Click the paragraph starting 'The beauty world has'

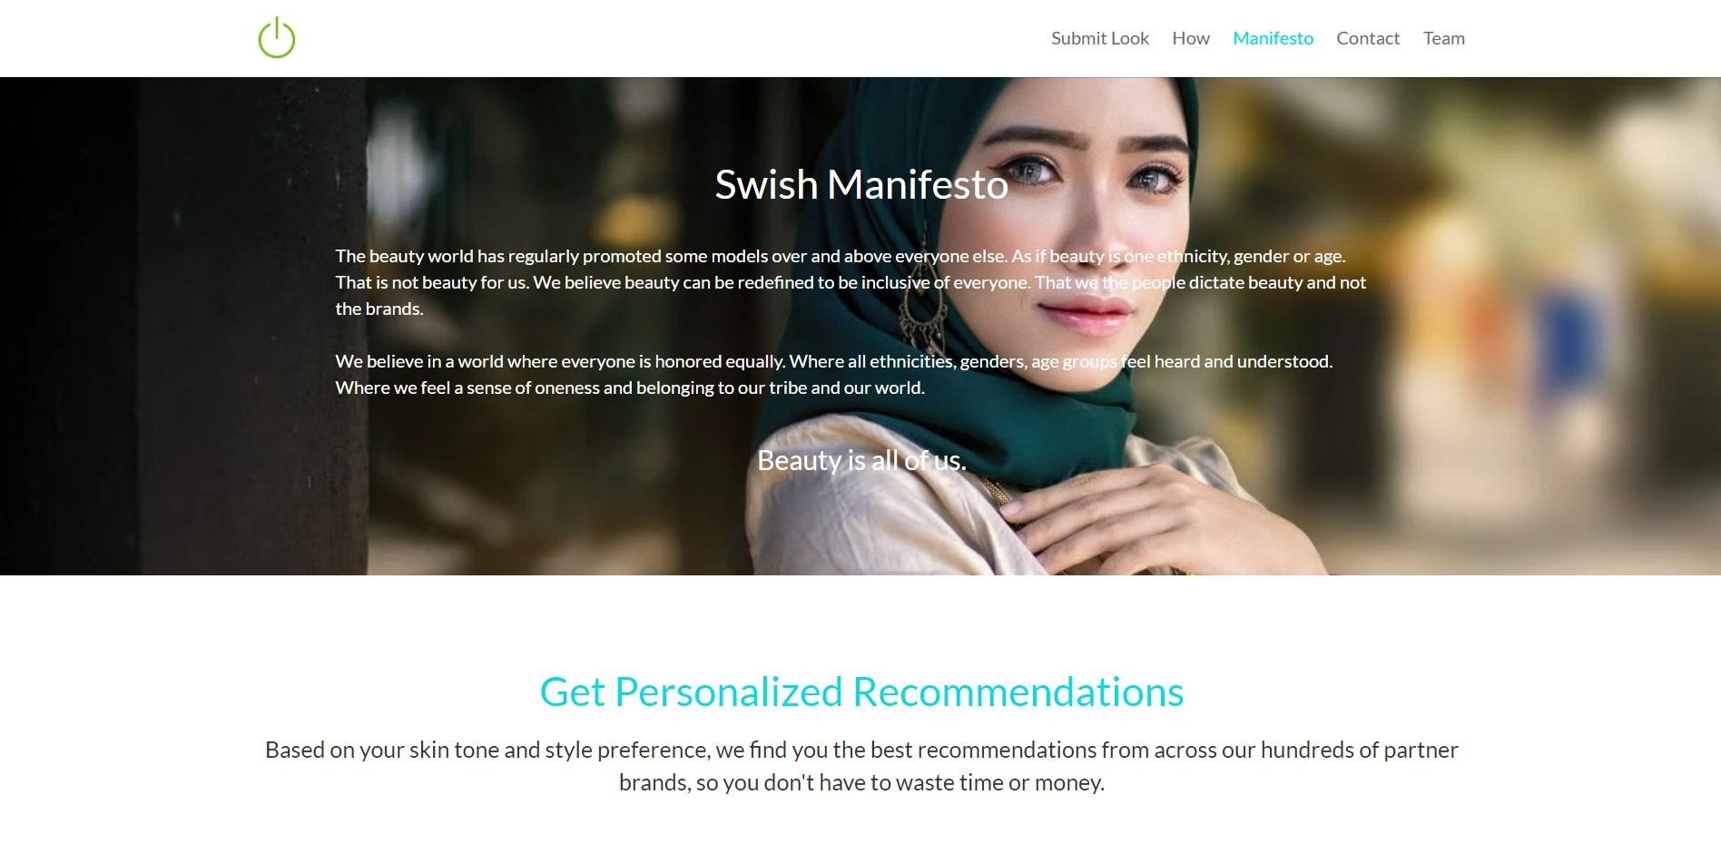pyautogui.click(x=851, y=282)
